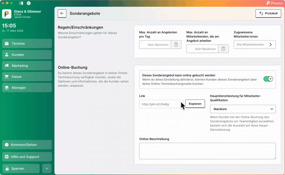Switch to Kasse

coord(27,77)
